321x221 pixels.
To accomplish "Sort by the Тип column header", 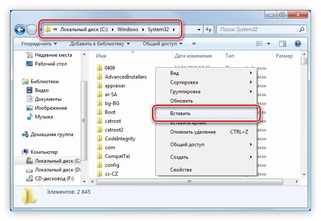I will point(248,56).
